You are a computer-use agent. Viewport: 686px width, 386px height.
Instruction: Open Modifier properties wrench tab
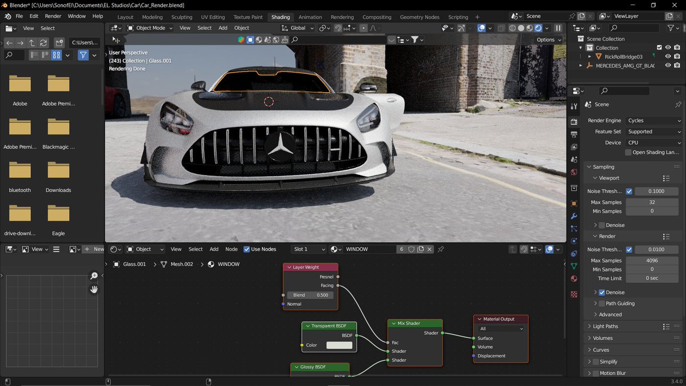[574, 216]
